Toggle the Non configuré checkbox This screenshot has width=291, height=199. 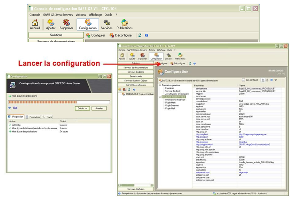[x=243, y=80]
